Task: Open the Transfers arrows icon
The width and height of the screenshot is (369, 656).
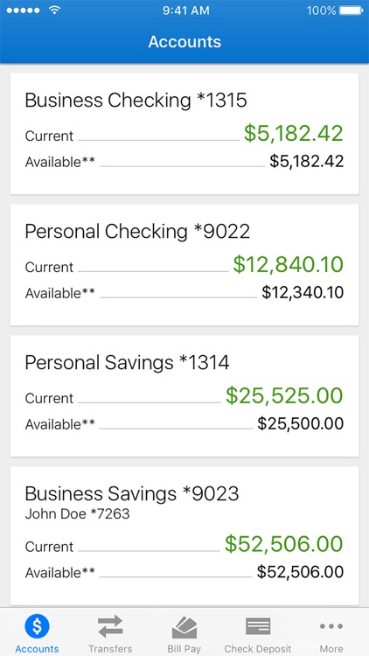Action: click(x=110, y=627)
